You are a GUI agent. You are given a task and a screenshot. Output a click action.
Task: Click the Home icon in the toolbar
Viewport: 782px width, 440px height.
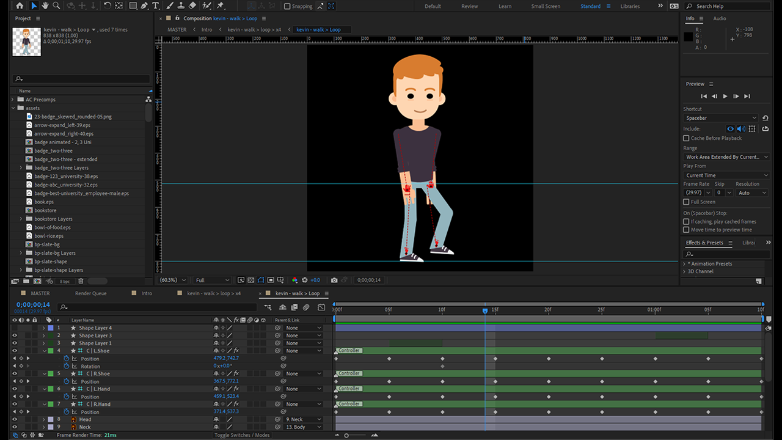click(x=20, y=5)
